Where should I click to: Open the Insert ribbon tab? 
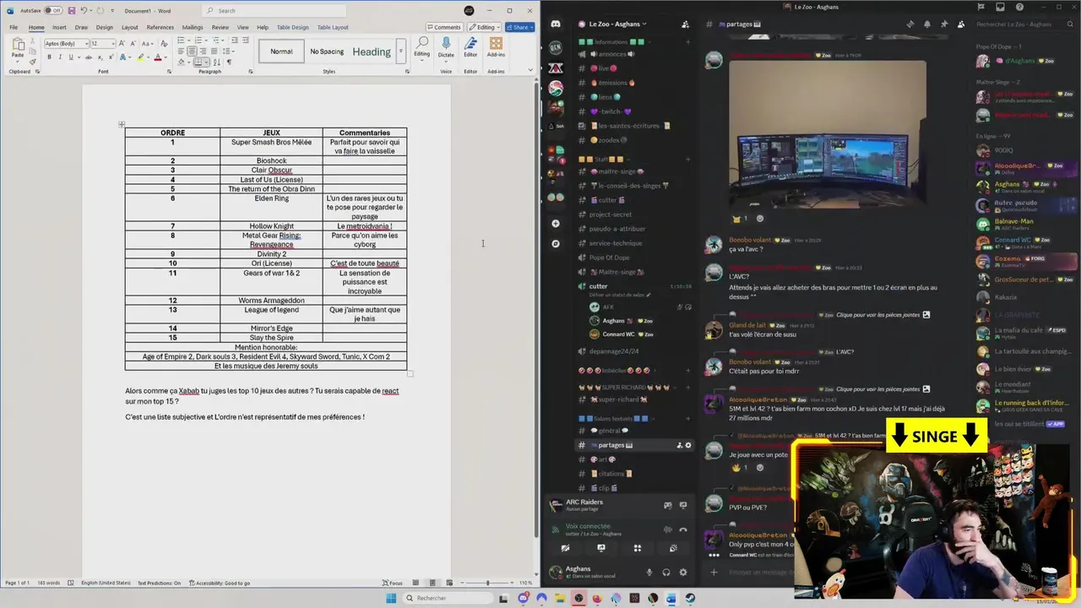(x=59, y=27)
